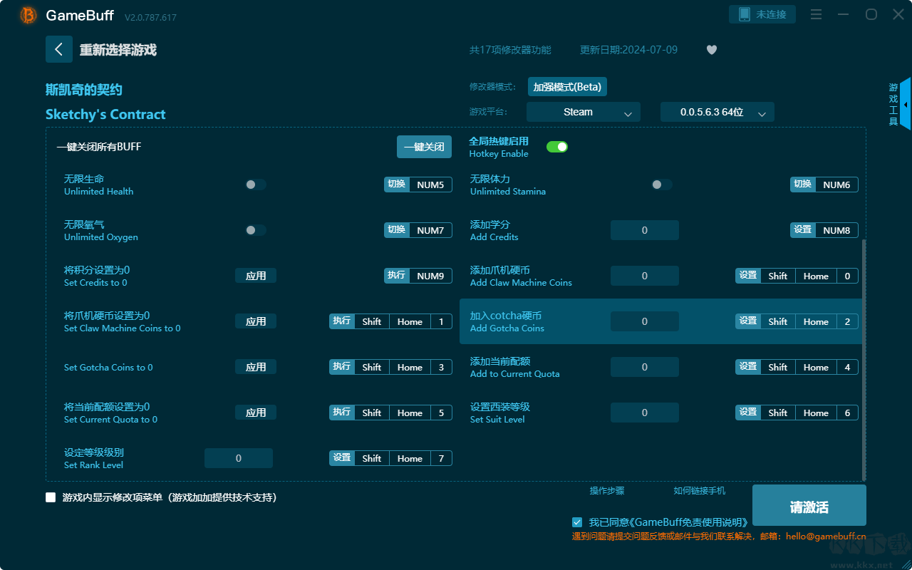The width and height of the screenshot is (912, 570).
Task: Select the Enhanced Mode (Beta) option
Action: 567,87
